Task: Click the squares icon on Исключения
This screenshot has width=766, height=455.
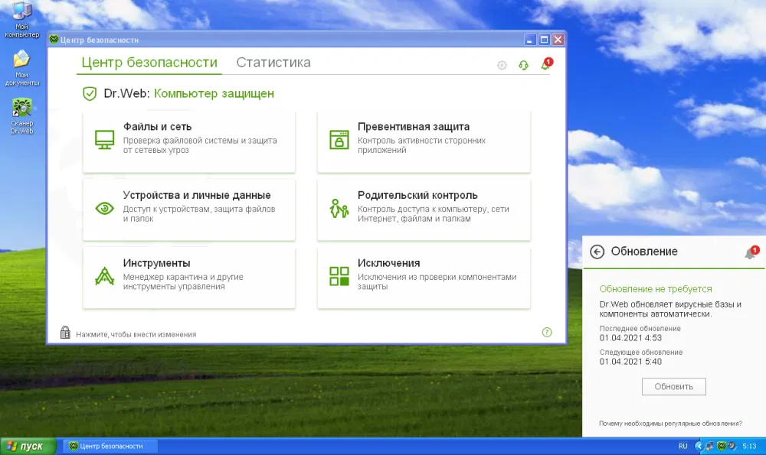Action: (339, 276)
